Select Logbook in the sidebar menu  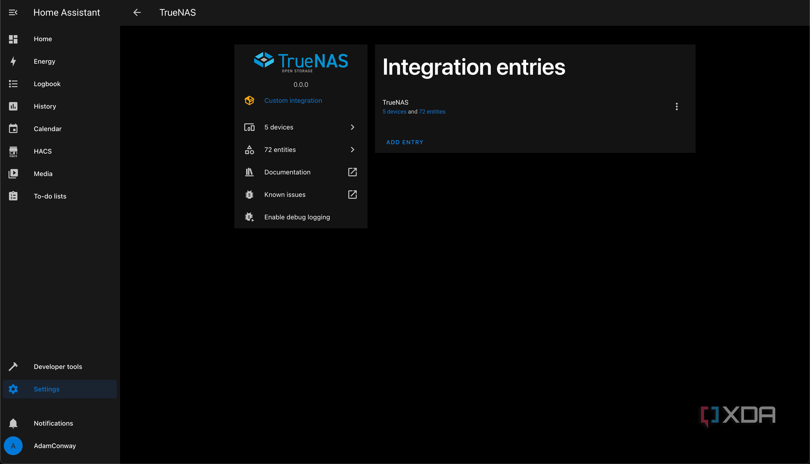point(60,84)
